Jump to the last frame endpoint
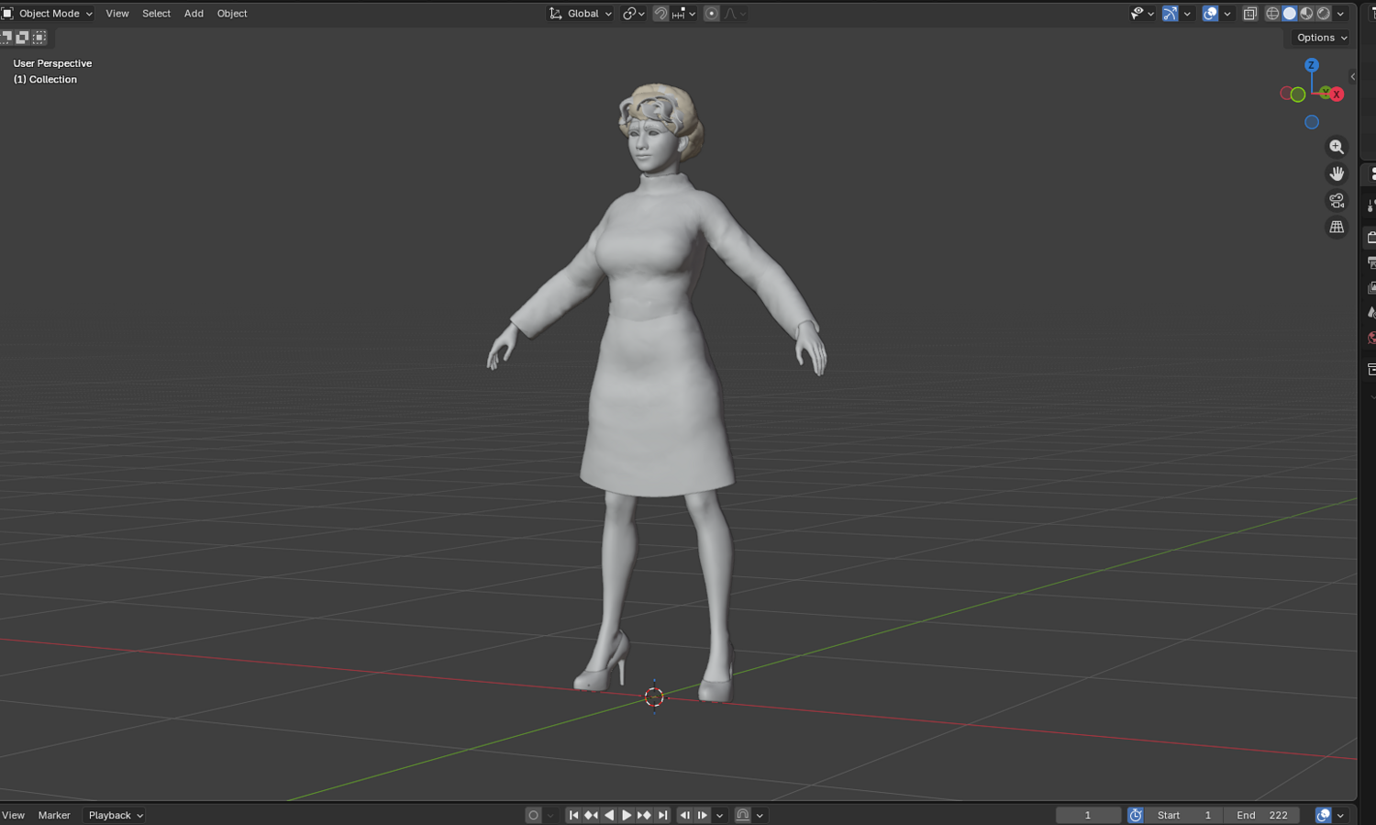Viewport: 1376px width, 825px height. point(662,815)
